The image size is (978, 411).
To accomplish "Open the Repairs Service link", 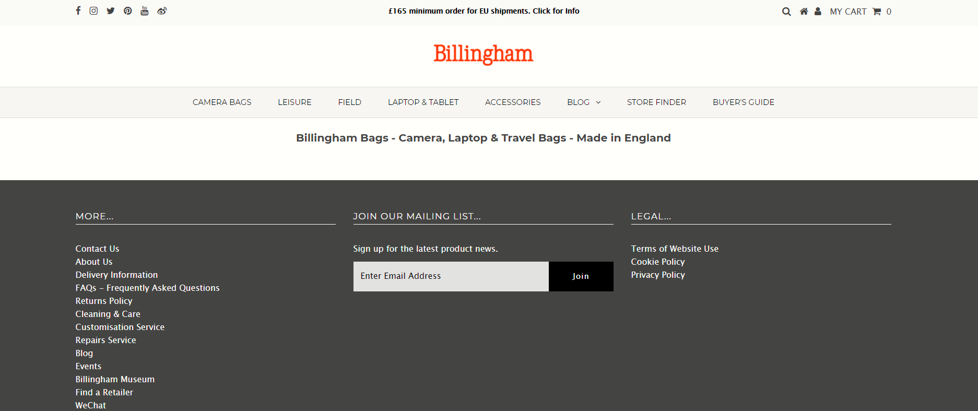I will coord(105,340).
